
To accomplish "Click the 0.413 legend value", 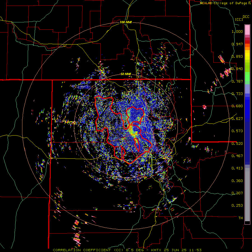I will coord(237,168).
